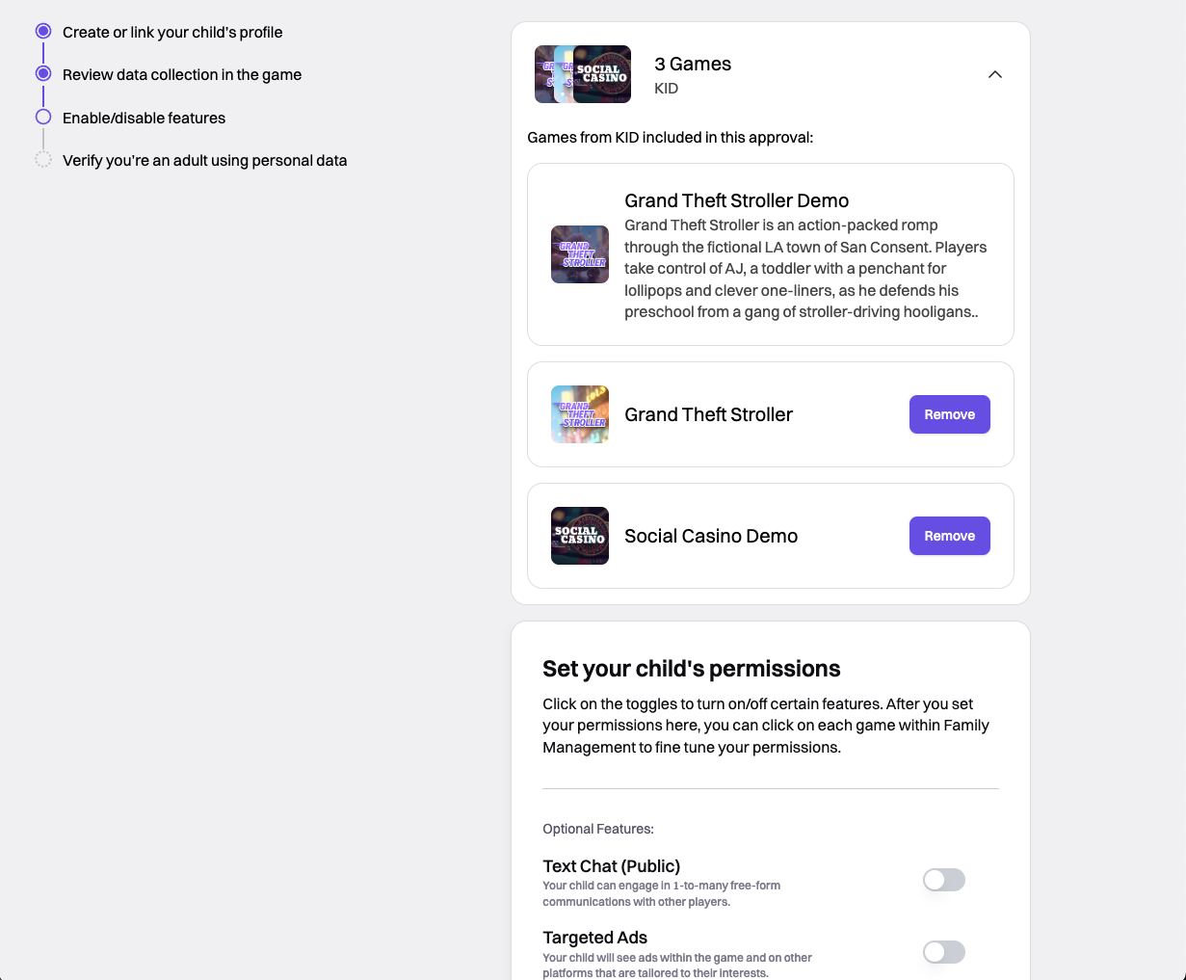
Task: Enable the Text Chat (Public) toggle
Action: (x=943, y=880)
